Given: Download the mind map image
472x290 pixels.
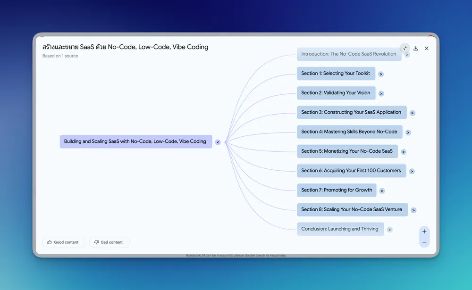Looking at the screenshot, I should [416, 48].
